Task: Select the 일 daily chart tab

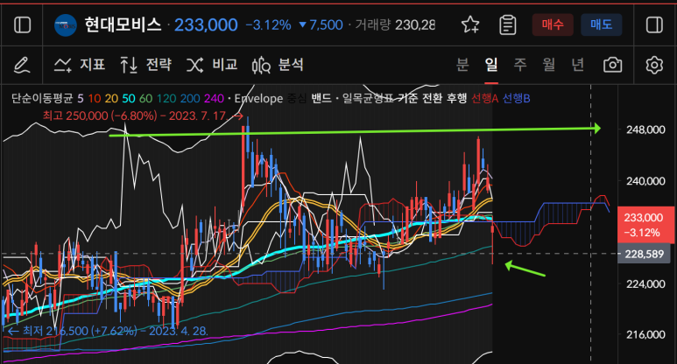Action: pyautogui.click(x=491, y=65)
